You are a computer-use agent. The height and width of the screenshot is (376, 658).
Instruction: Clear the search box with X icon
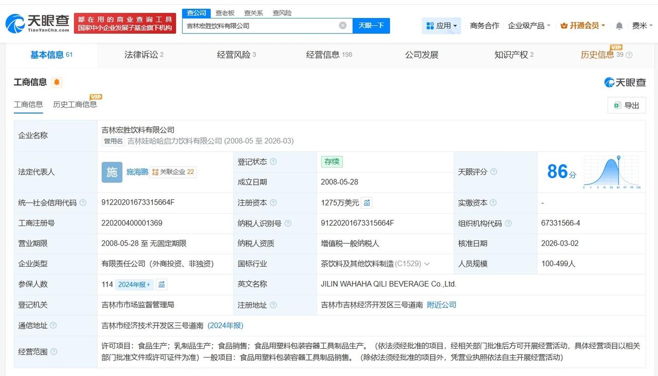[x=342, y=26]
